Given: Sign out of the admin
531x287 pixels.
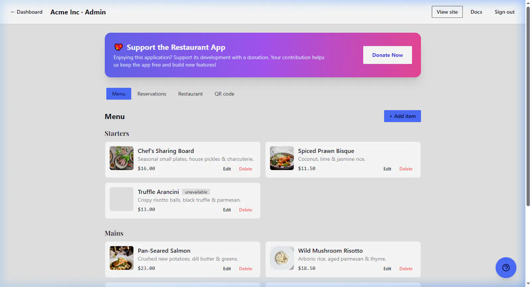Looking at the screenshot, I should [x=504, y=12].
